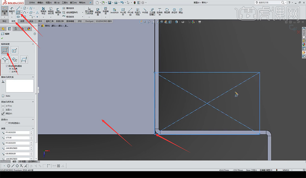306x178 pixels.
Task: Select Corner Rectangle type in panel
Action: 5,50
